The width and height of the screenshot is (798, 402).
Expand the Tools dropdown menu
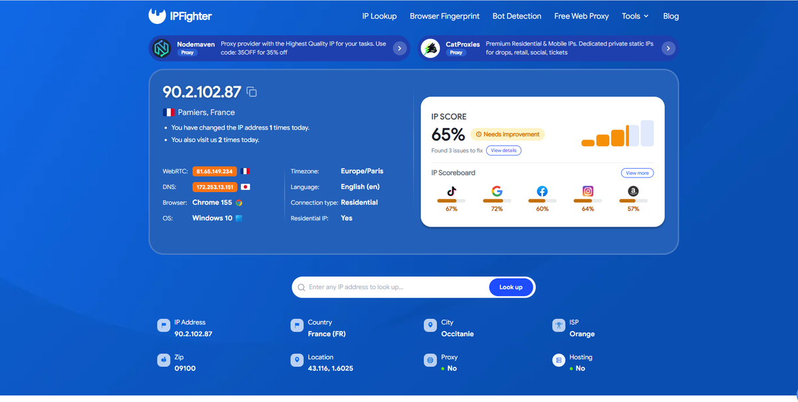(x=635, y=16)
